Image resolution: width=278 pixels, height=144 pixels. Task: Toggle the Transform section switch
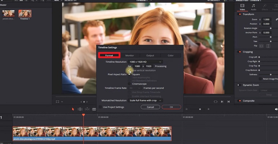click(239, 14)
